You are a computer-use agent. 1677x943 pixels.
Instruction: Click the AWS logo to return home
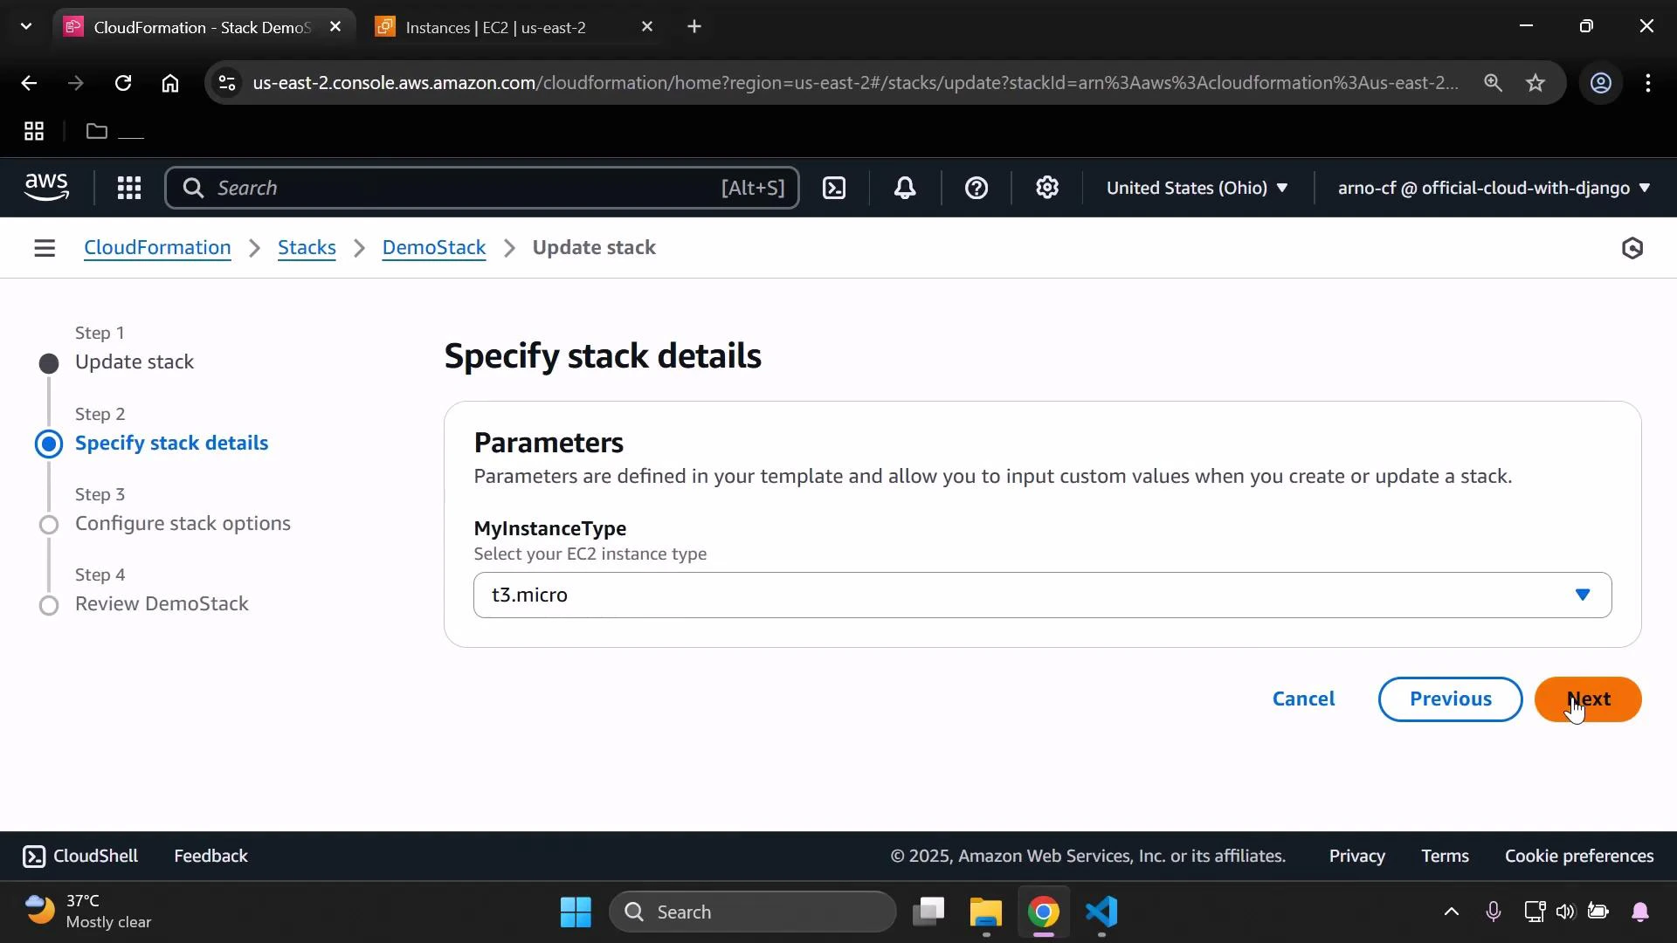pyautogui.click(x=45, y=187)
